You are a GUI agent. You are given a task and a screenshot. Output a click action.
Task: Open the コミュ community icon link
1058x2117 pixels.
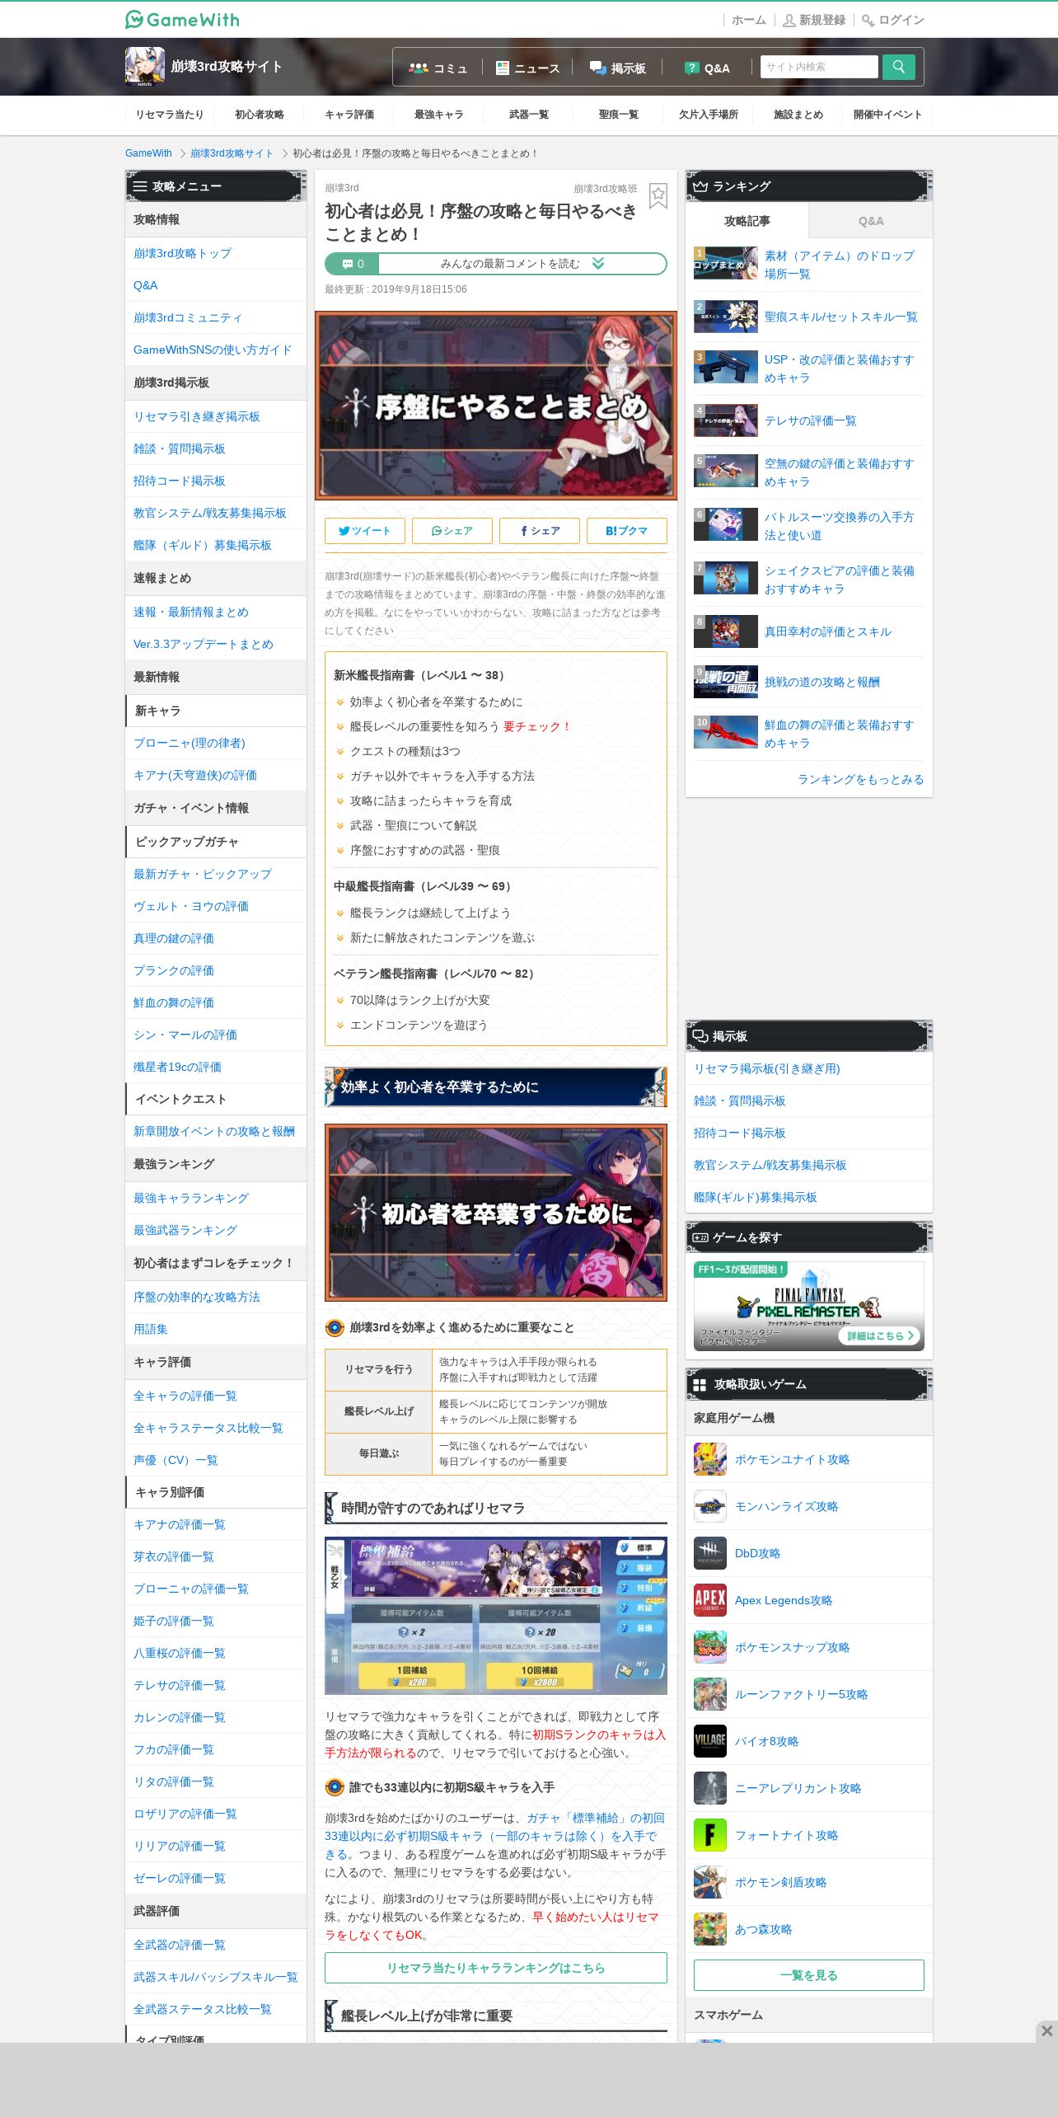coord(438,68)
